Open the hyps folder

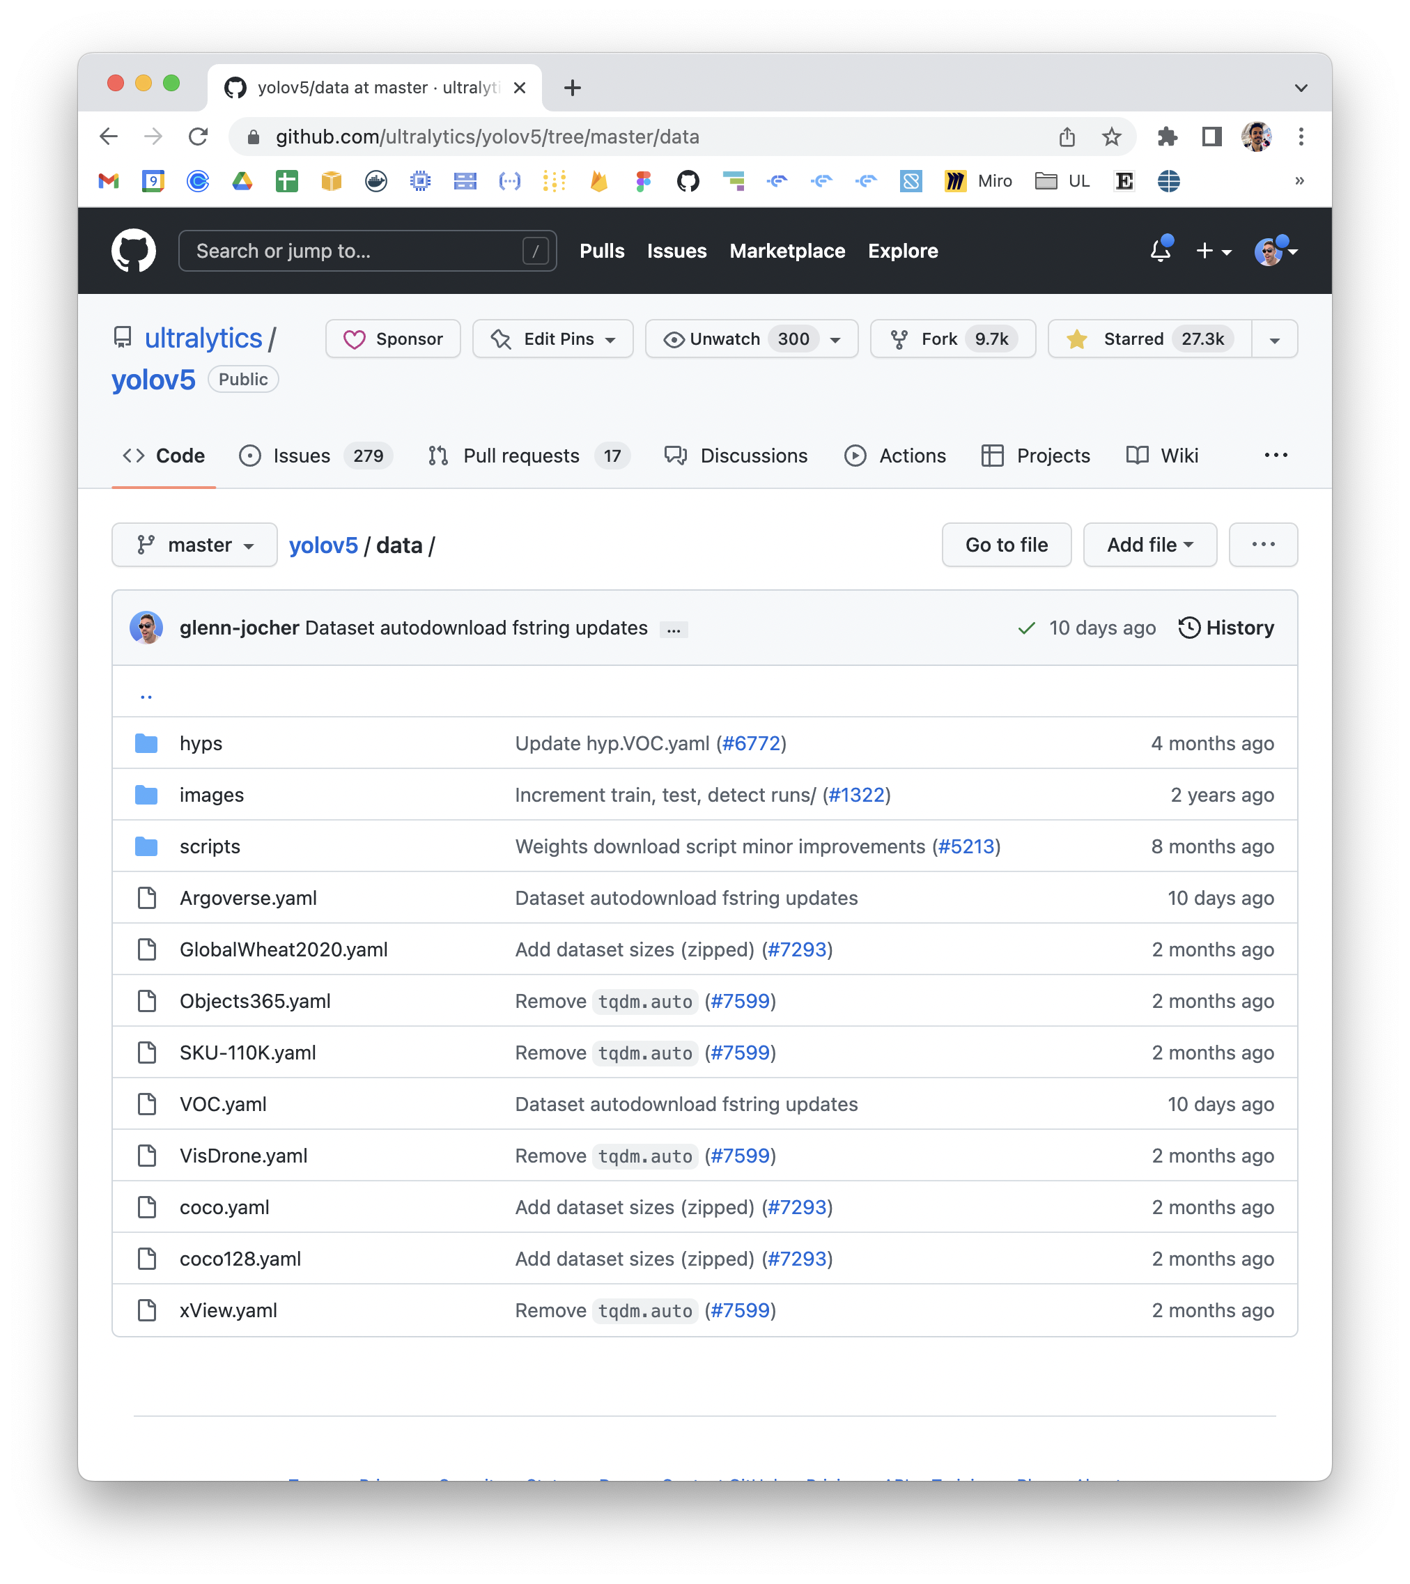coord(201,743)
